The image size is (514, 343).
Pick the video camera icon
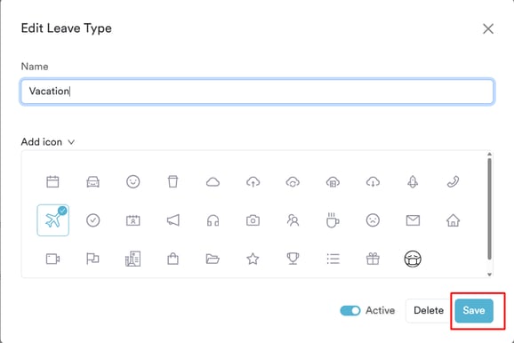[x=52, y=259]
